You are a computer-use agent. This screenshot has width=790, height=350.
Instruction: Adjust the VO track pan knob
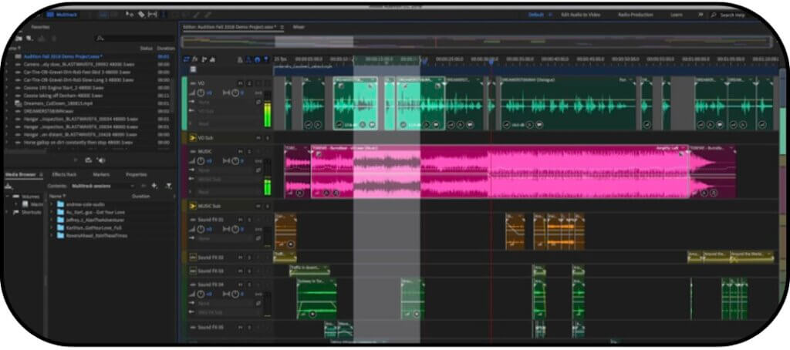235,93
